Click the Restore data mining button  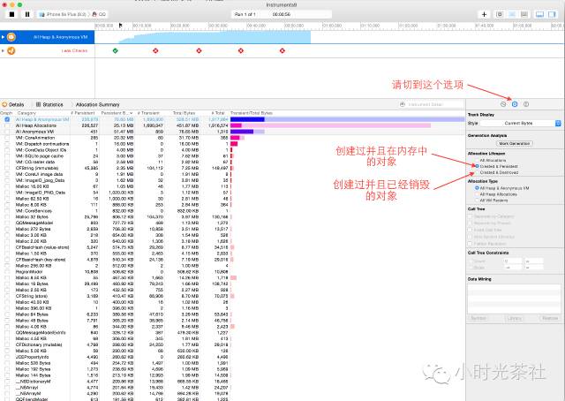[550, 318]
